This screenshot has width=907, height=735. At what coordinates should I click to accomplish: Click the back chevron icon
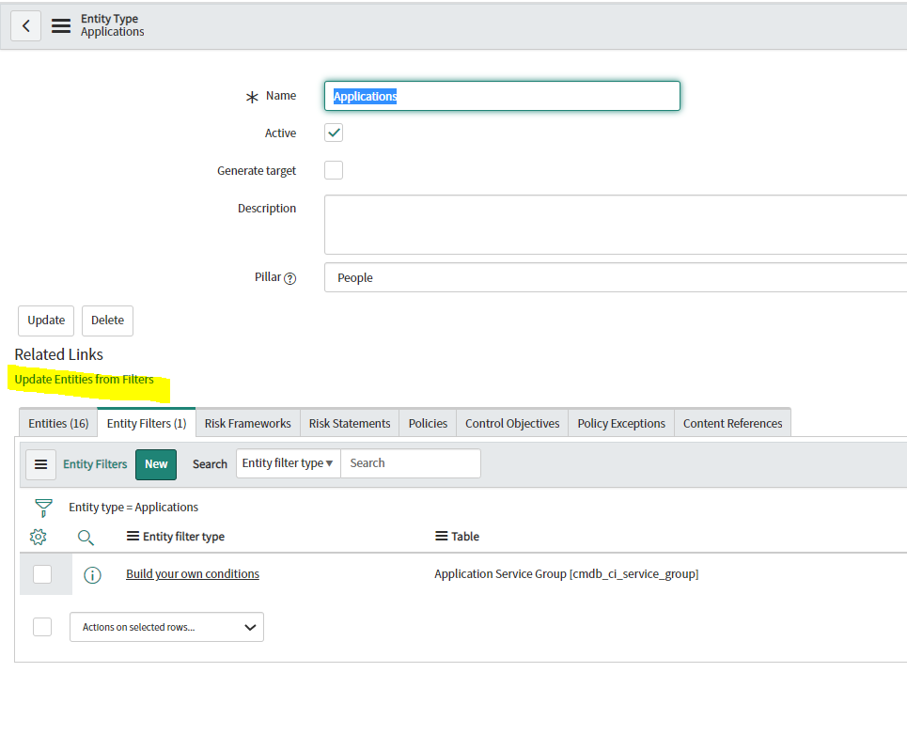tap(25, 25)
